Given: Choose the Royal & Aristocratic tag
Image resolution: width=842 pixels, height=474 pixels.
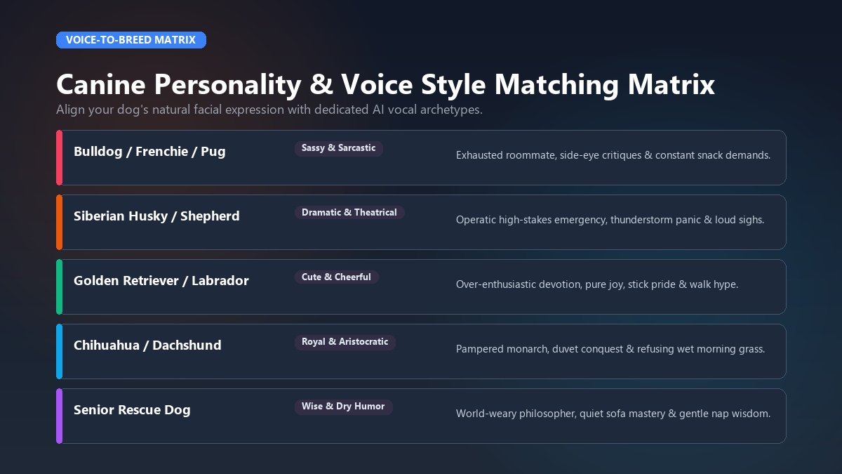Looking at the screenshot, I should pyautogui.click(x=345, y=342).
